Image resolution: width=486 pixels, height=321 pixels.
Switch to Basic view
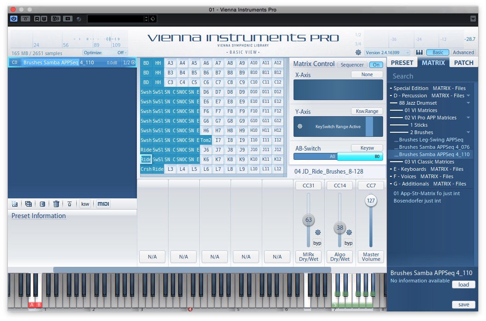[x=438, y=52]
